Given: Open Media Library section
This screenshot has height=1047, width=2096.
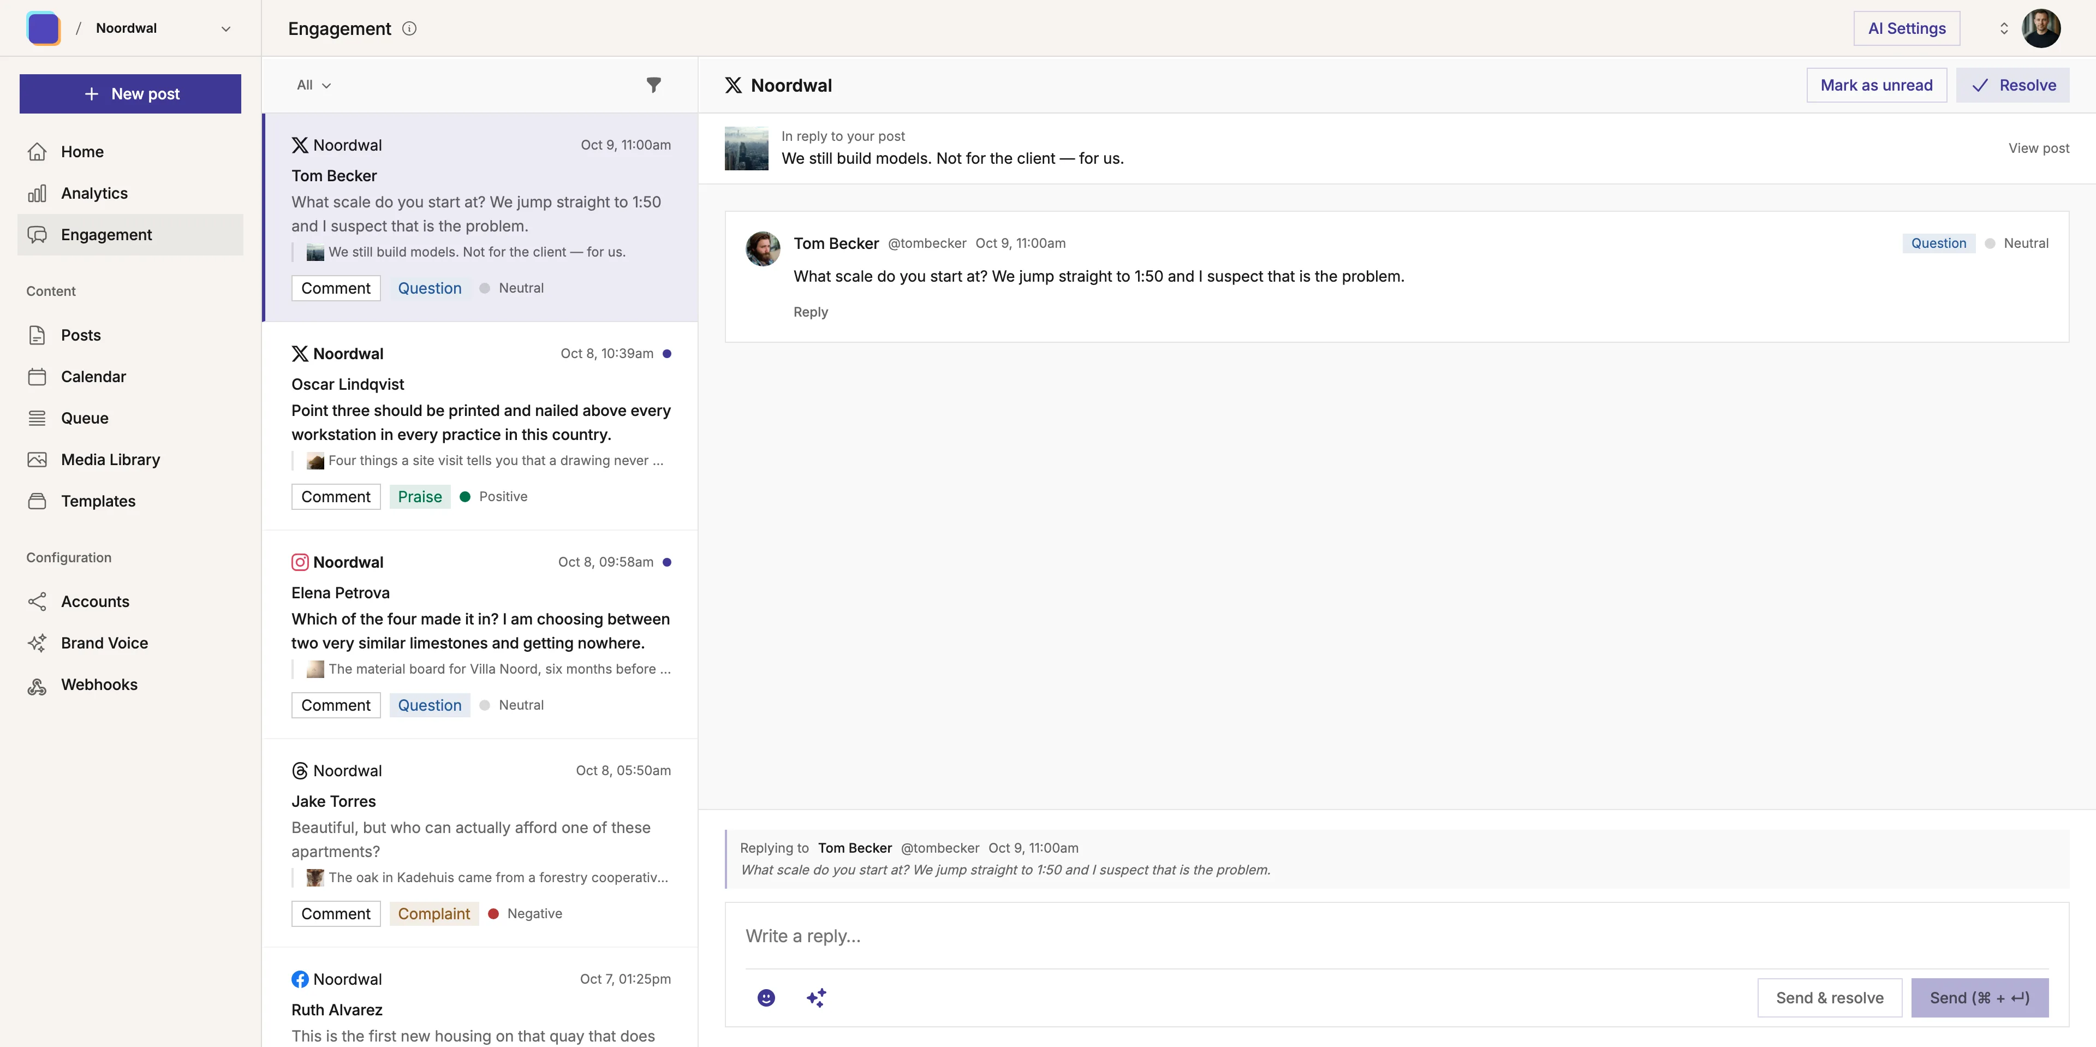Looking at the screenshot, I should [130, 460].
